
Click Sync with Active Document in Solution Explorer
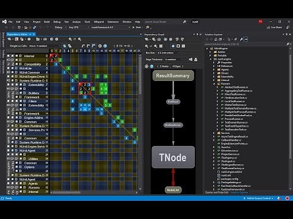(x=229, y=39)
